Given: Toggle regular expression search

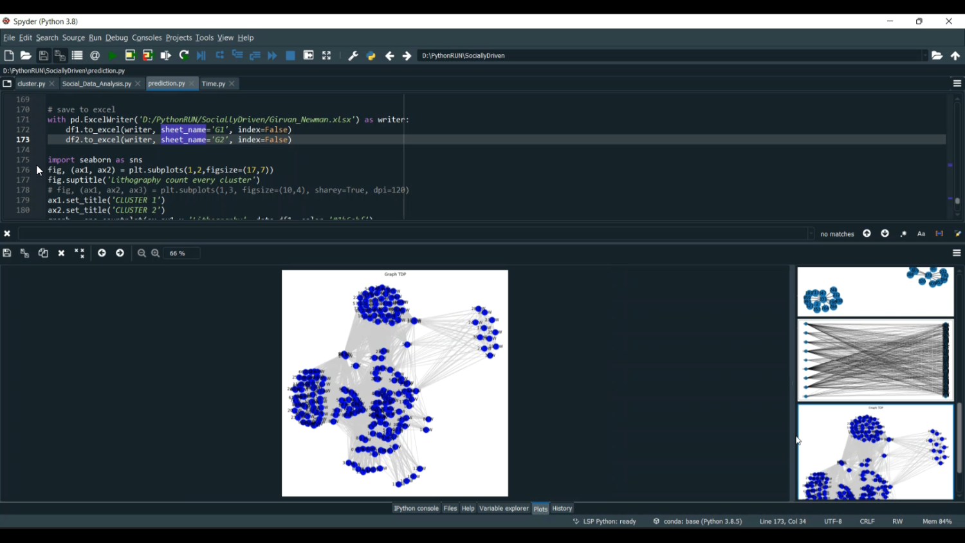Looking at the screenshot, I should tap(903, 234).
